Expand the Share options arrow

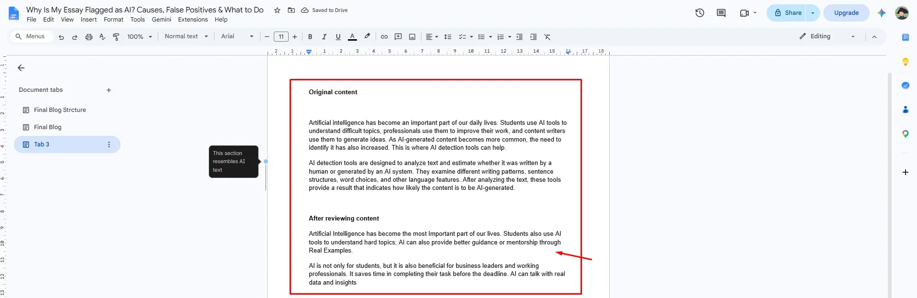[x=813, y=13]
